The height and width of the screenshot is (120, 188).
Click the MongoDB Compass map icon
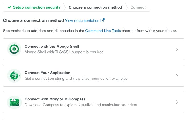(x=14, y=102)
